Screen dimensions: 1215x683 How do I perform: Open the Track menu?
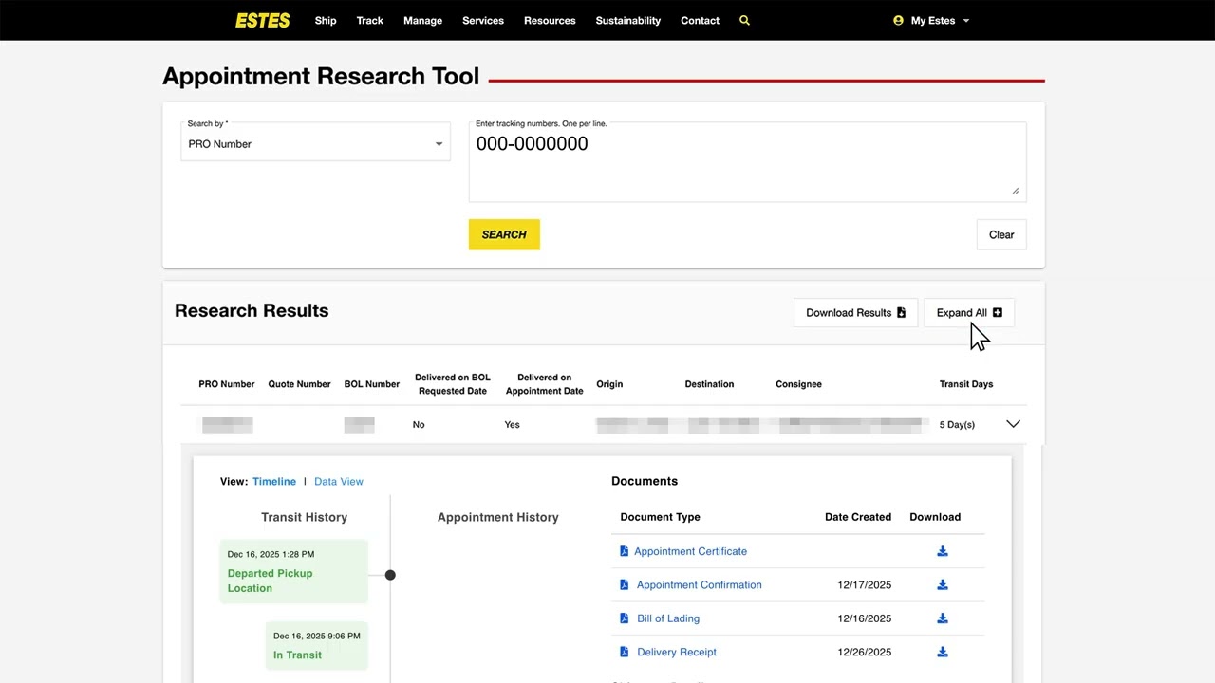(370, 20)
